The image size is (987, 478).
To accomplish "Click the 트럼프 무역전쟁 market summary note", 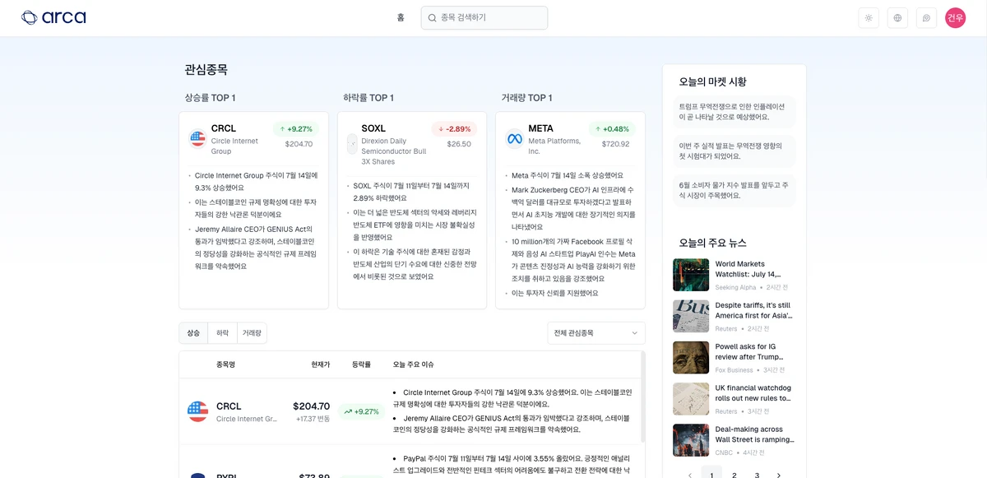I will 734,112.
